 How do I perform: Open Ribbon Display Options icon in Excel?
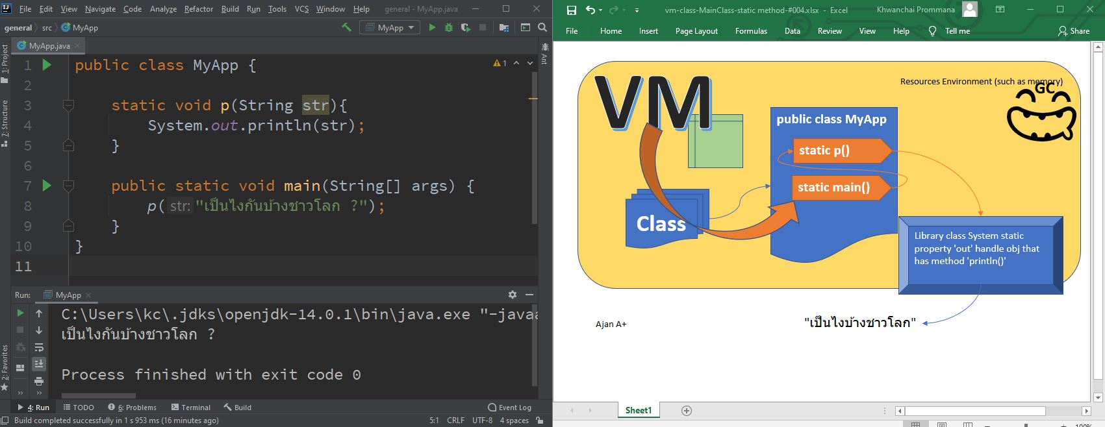point(1000,10)
